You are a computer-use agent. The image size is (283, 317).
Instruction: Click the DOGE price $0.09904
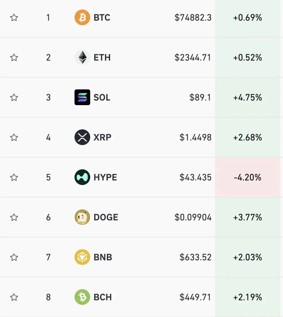tap(193, 217)
